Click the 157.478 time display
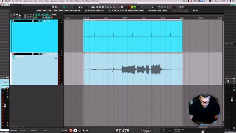Image resolution: width=236 pixels, height=133 pixels. point(121,131)
